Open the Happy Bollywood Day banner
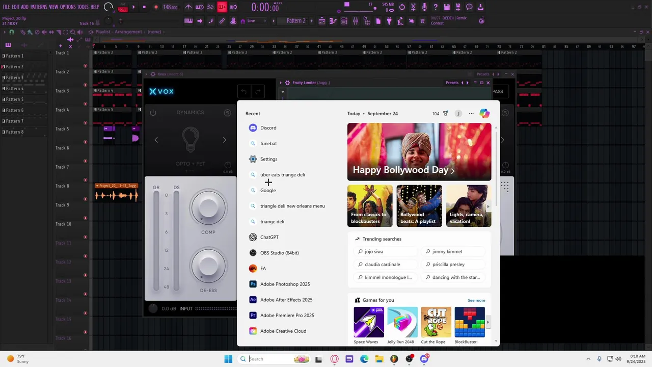 (x=419, y=152)
